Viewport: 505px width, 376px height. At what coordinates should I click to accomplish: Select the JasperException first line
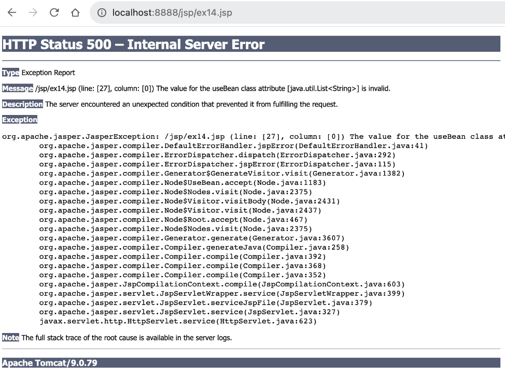254,136
